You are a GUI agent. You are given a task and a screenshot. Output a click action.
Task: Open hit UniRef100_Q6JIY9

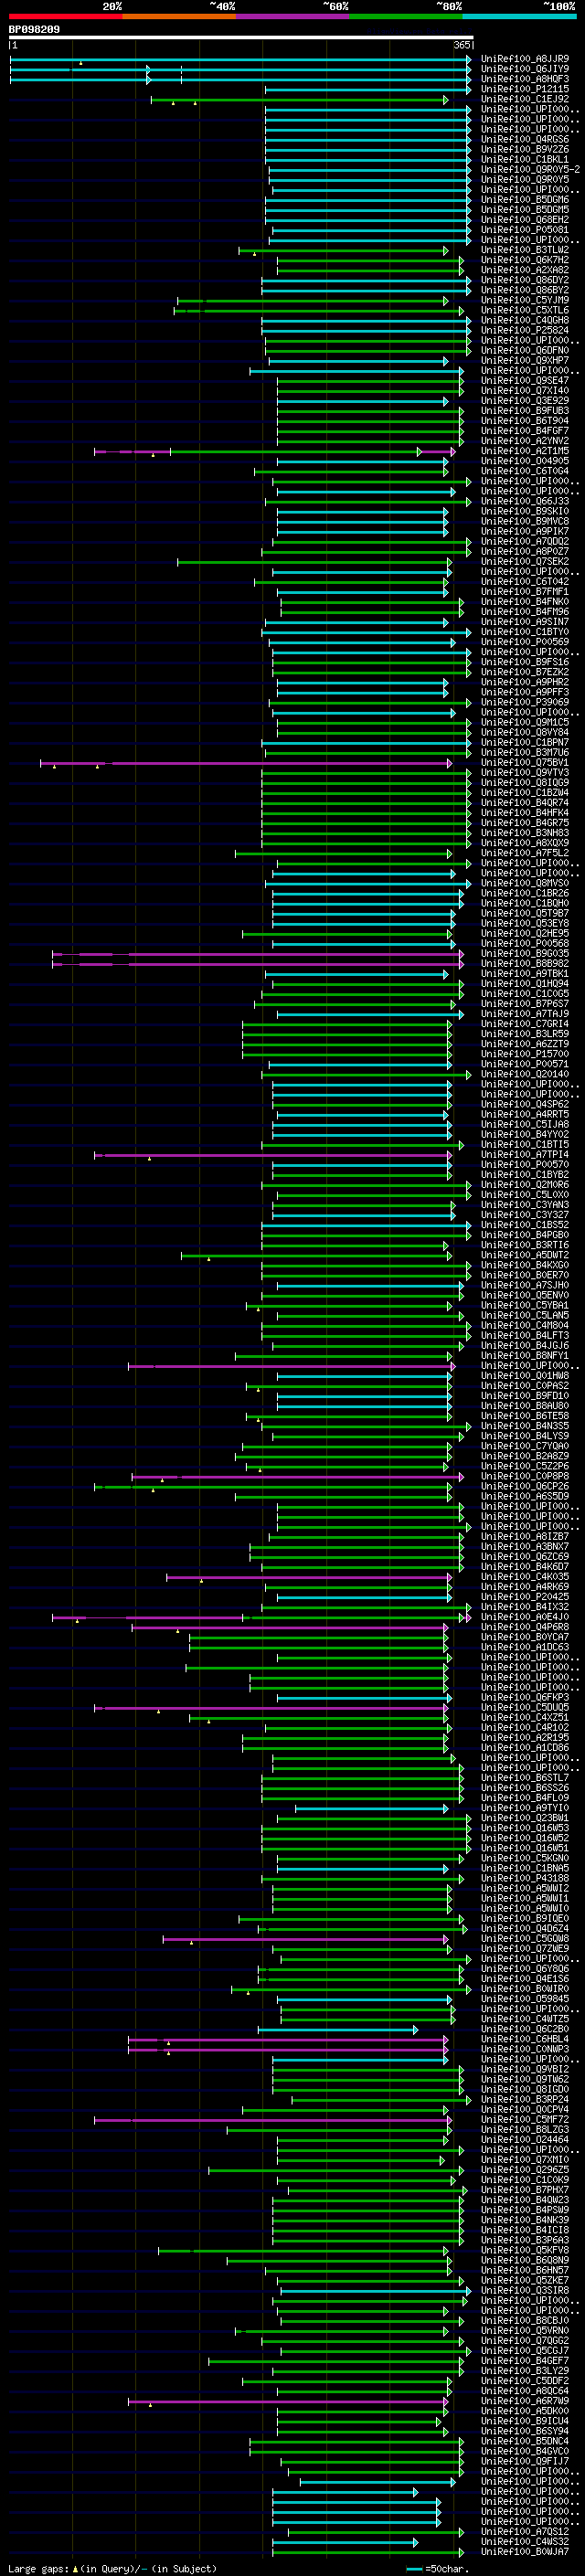click(x=525, y=69)
